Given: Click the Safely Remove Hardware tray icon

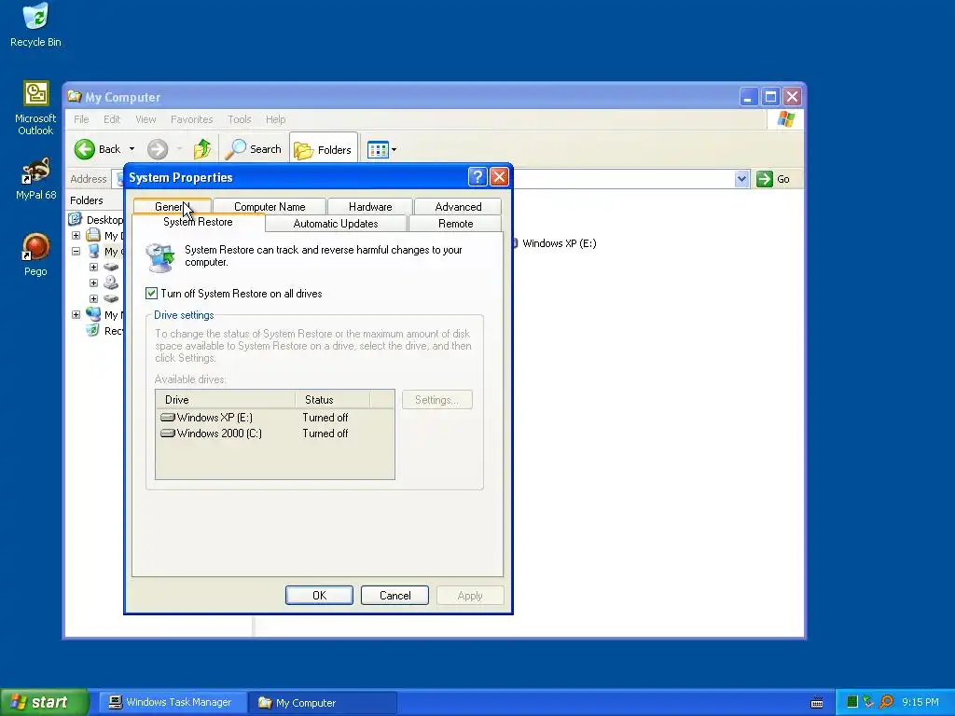Looking at the screenshot, I should pyautogui.click(x=868, y=703).
